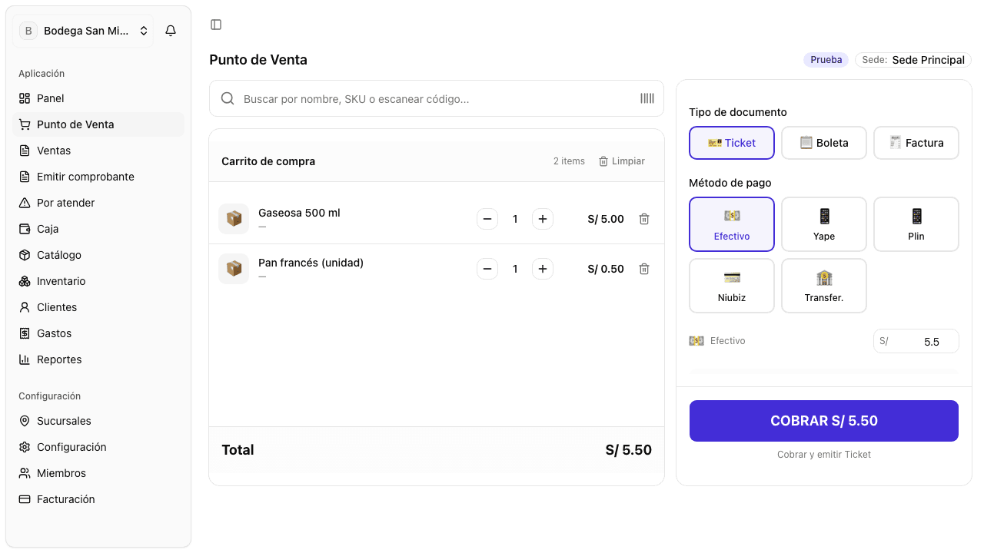This screenshot has width=984, height=553.
Task: Focus the product search field
Action: tap(437, 98)
